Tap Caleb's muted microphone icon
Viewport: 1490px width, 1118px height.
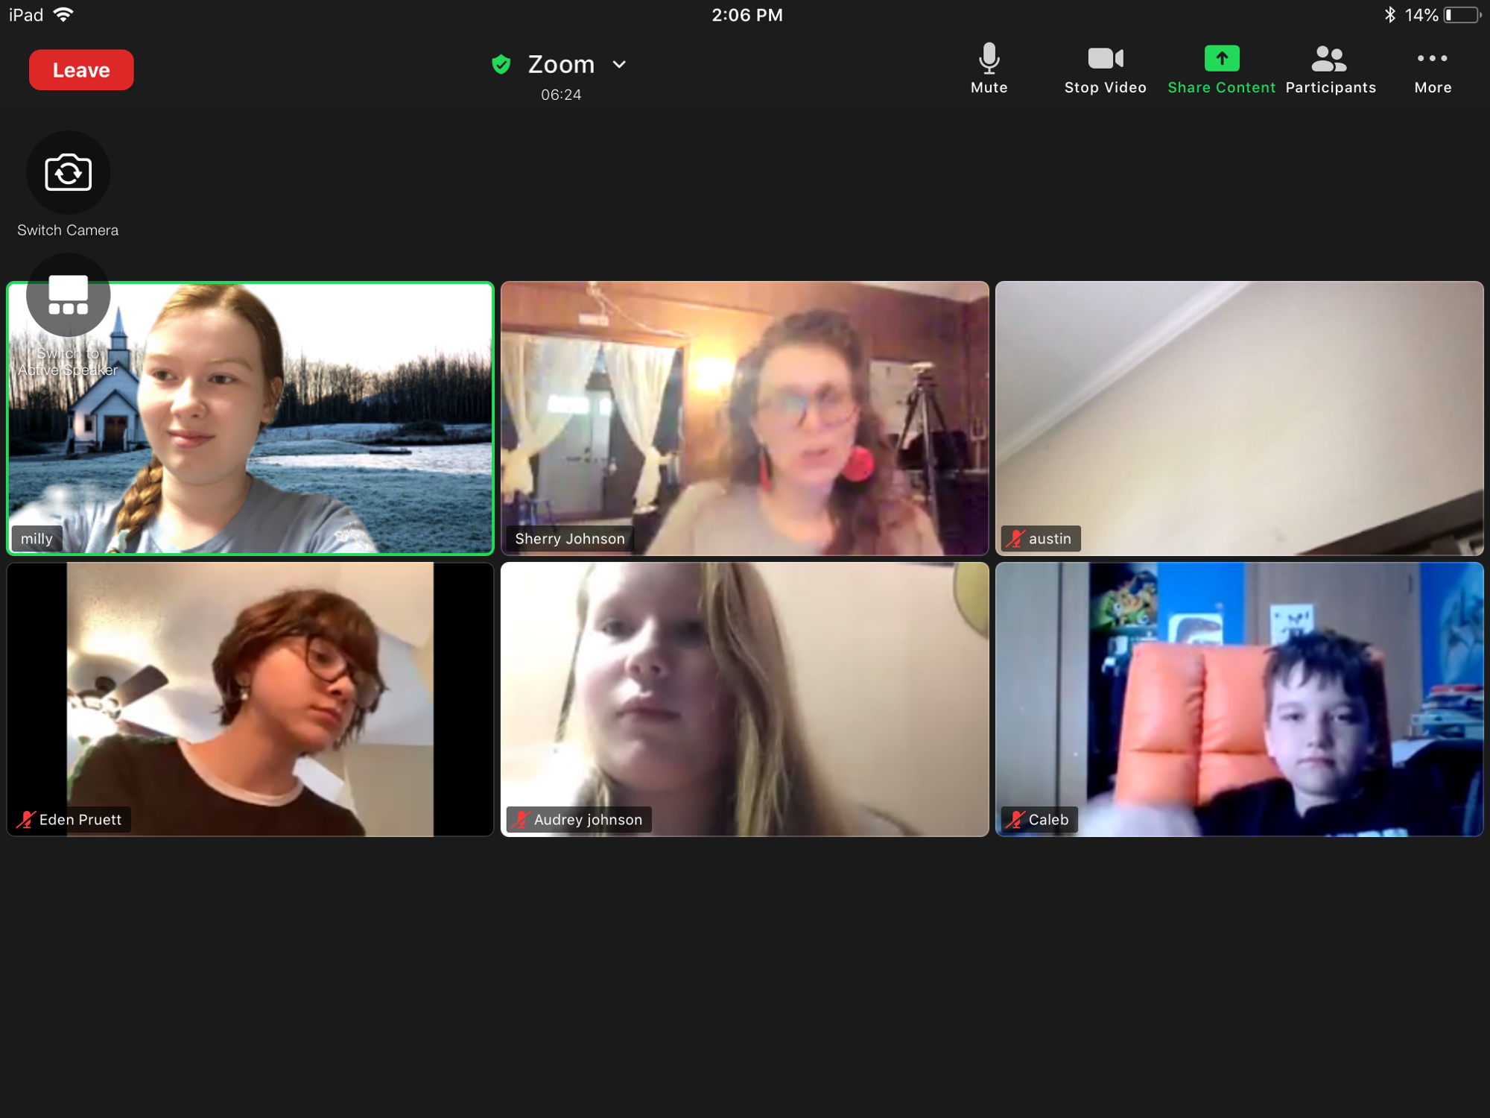pos(1015,820)
